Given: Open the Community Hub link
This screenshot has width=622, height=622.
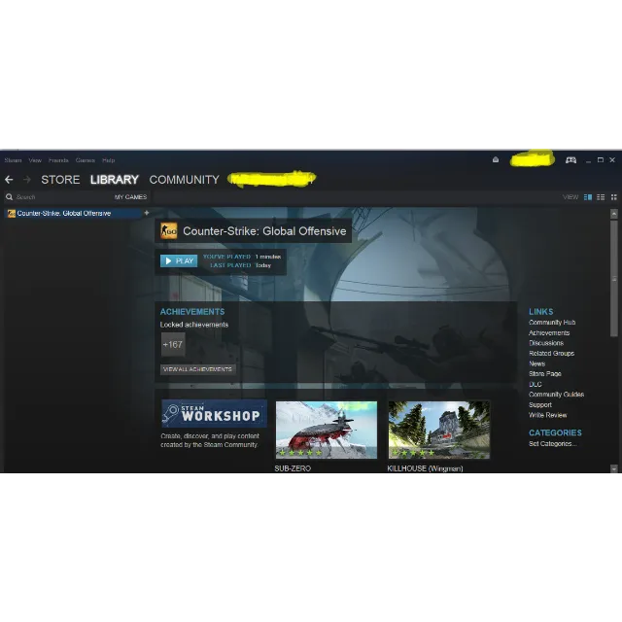Looking at the screenshot, I should [552, 323].
